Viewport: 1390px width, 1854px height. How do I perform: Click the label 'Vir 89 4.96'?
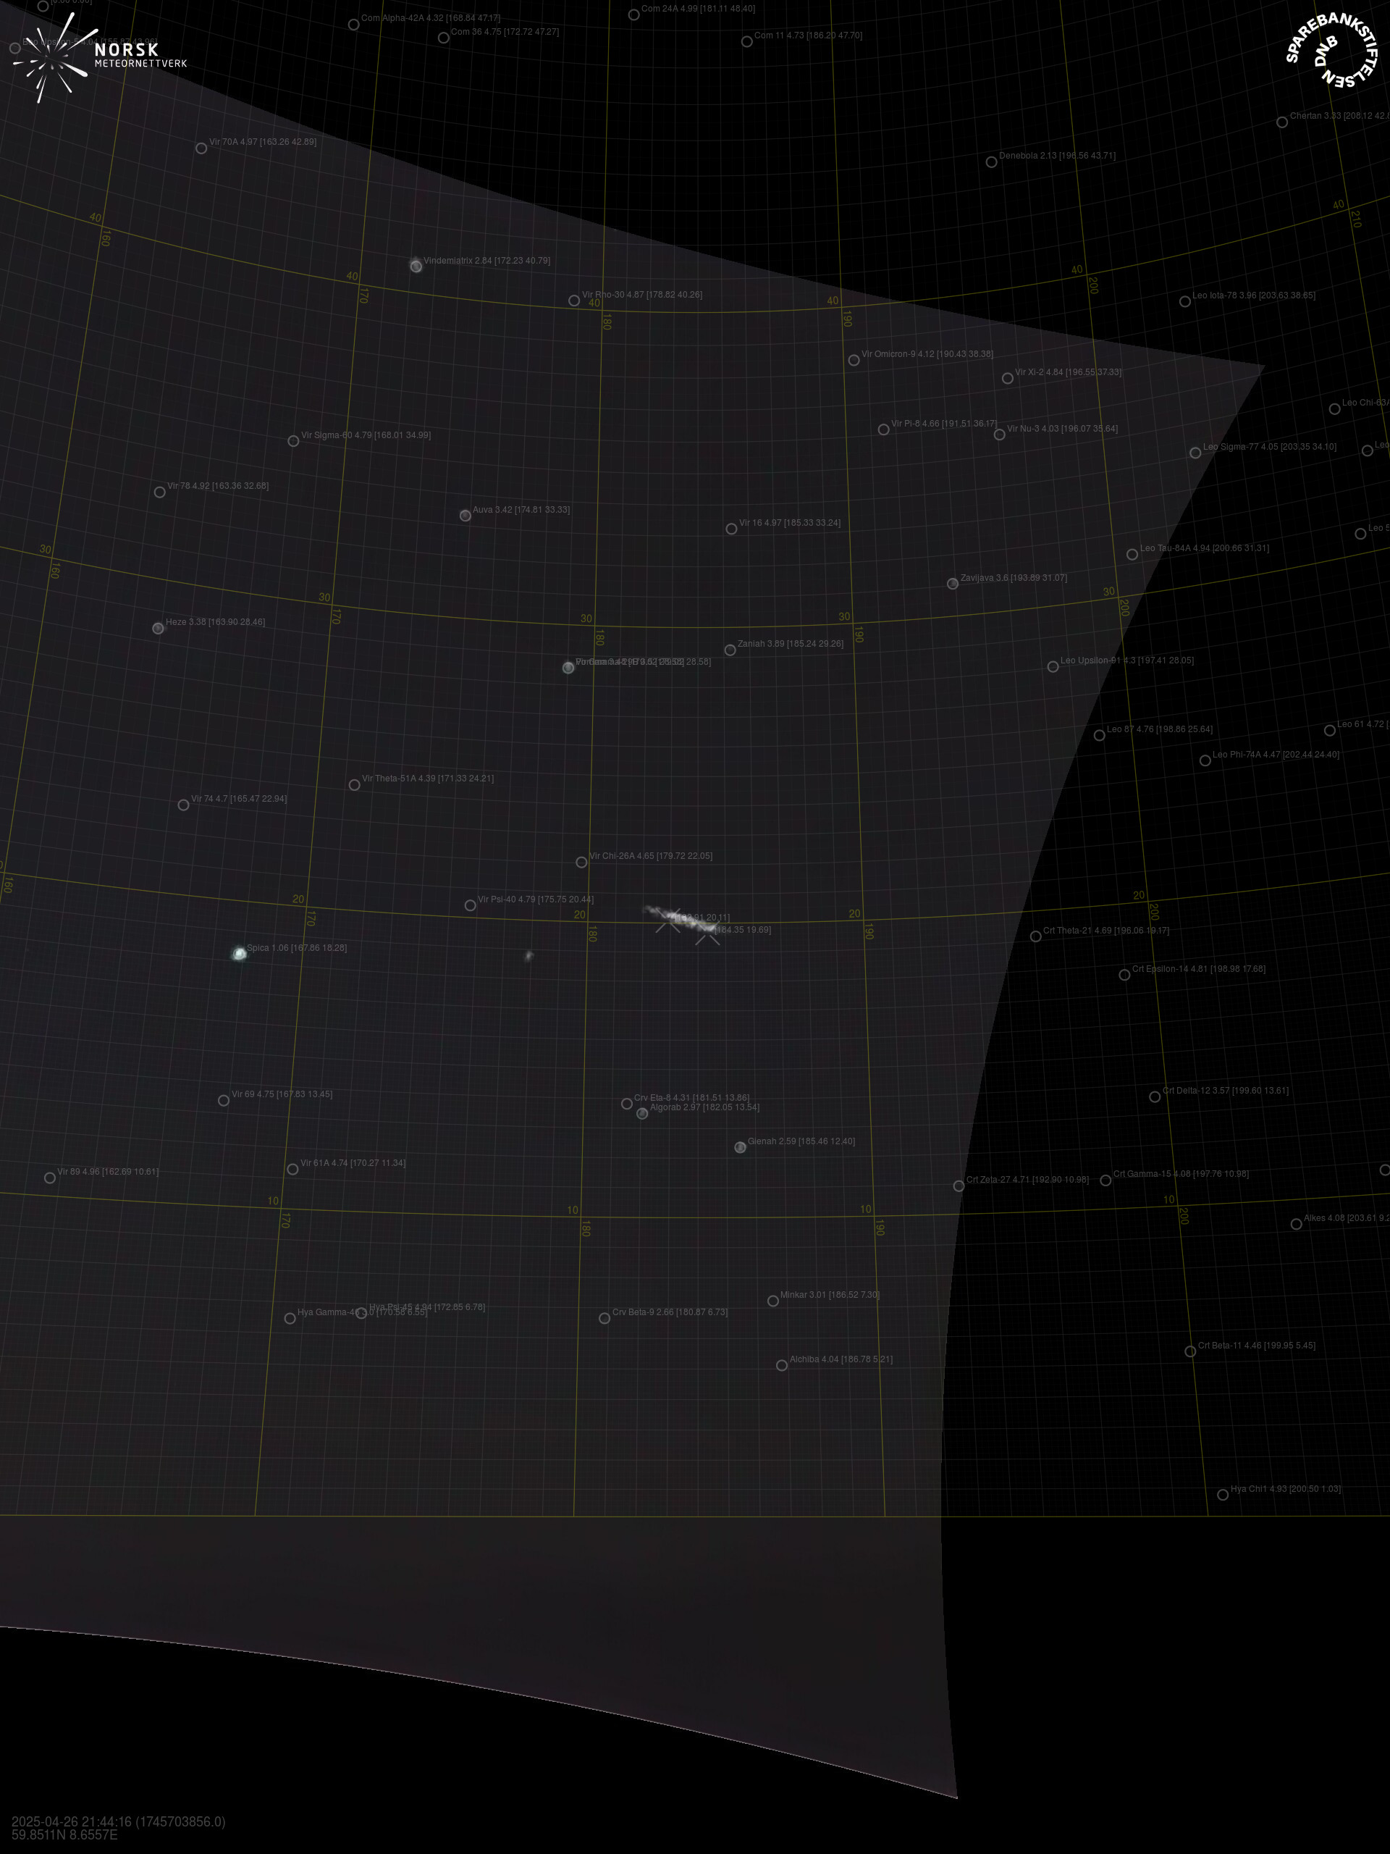pyautogui.click(x=78, y=1172)
